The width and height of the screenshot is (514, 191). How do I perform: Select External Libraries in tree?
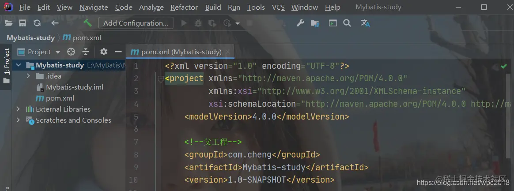tap(58, 109)
